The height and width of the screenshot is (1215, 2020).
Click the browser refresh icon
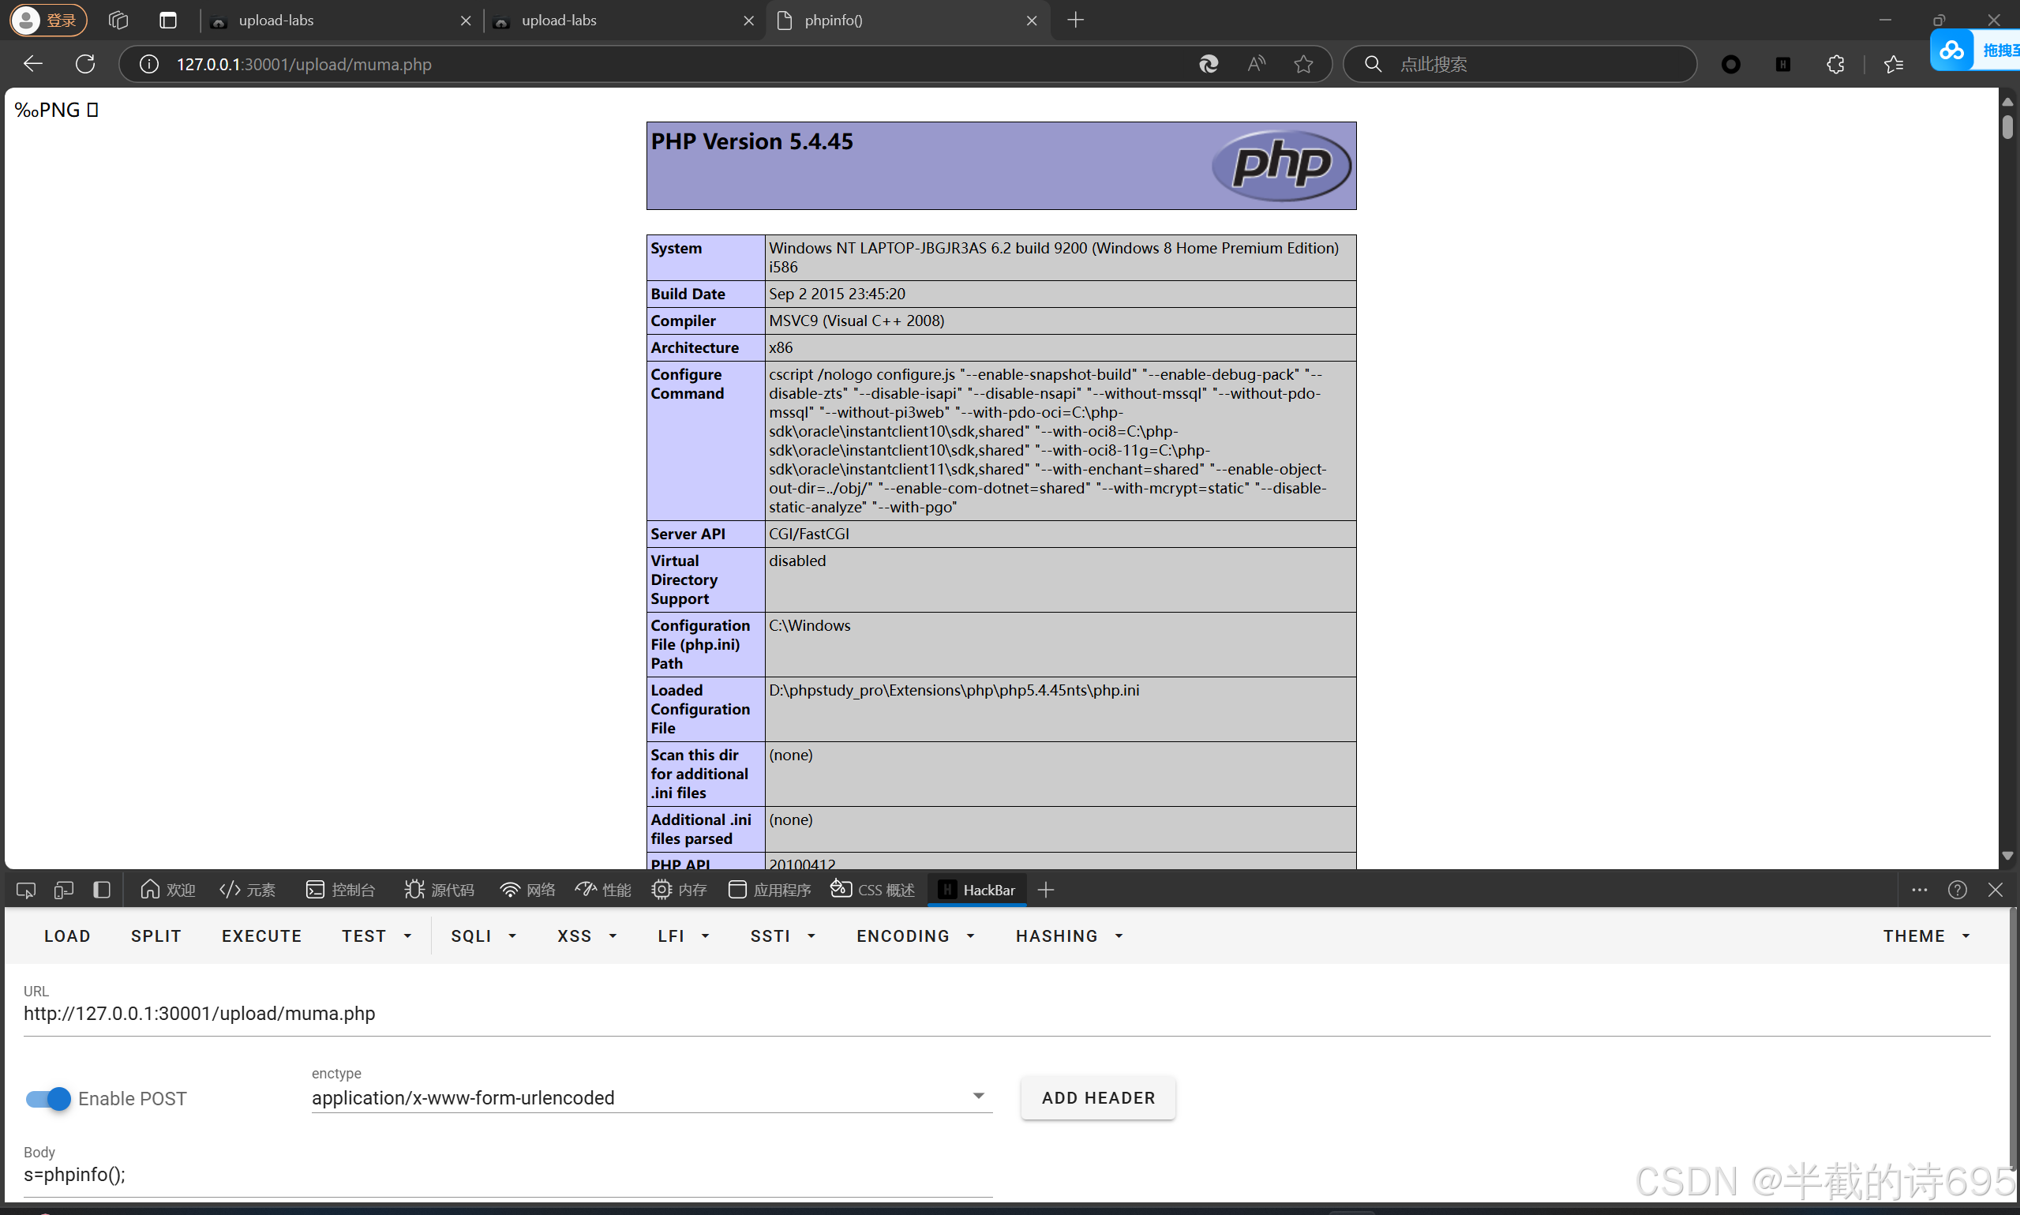[85, 64]
